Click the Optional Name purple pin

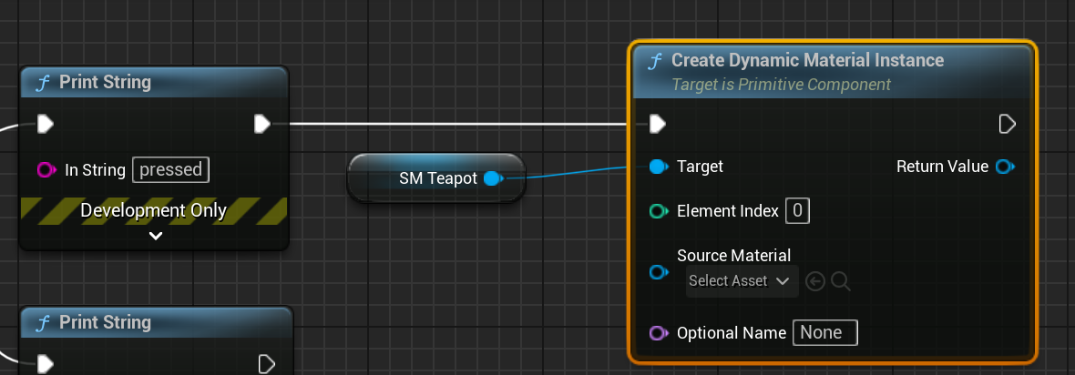point(658,333)
